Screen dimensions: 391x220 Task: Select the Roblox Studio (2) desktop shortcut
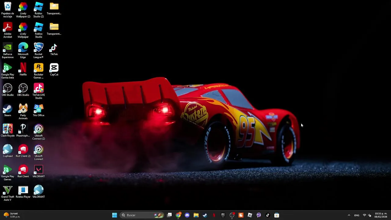coord(38,10)
